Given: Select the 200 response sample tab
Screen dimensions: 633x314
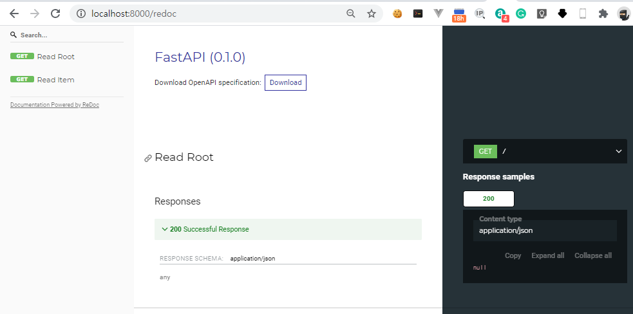Looking at the screenshot, I should [x=489, y=199].
